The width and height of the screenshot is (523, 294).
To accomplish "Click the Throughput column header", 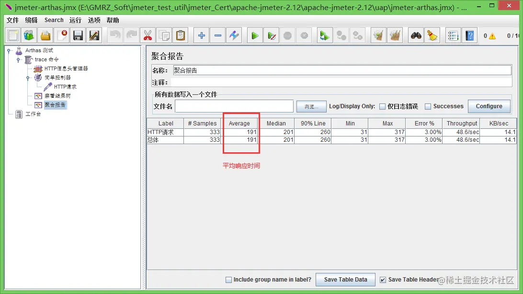I will (x=462, y=124).
